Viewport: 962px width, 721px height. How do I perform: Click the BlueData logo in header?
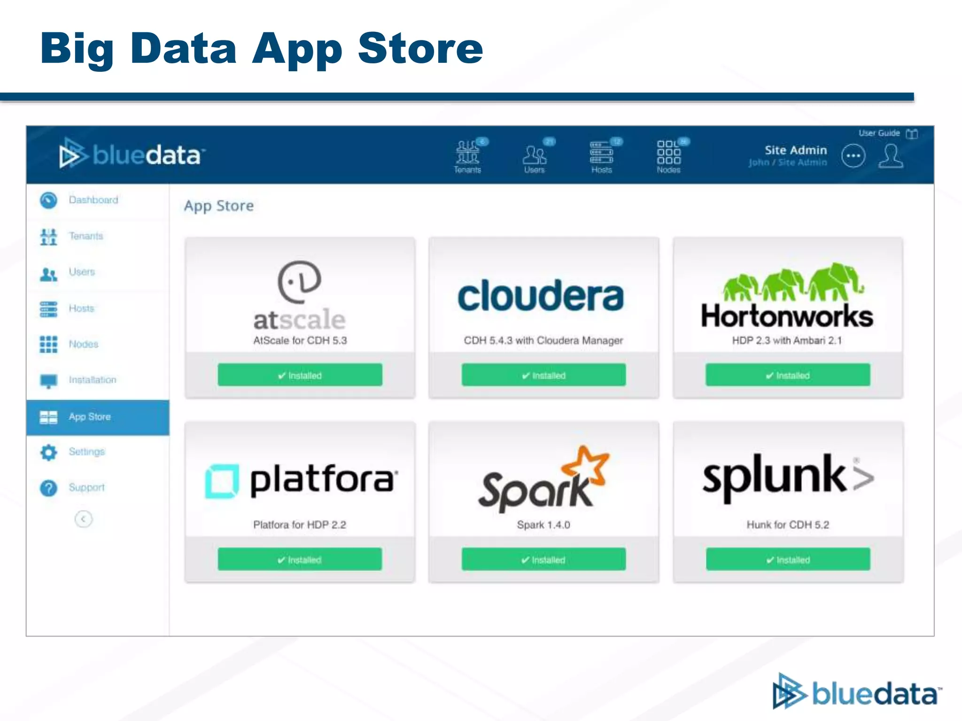click(132, 154)
